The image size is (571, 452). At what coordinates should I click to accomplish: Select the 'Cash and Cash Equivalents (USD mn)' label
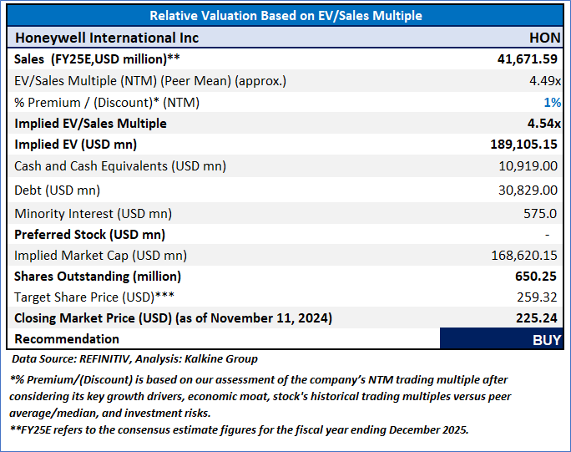(120, 166)
